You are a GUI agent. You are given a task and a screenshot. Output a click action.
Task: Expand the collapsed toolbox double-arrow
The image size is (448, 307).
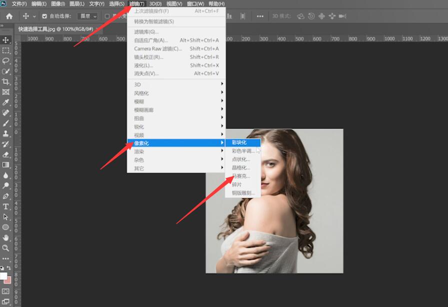(x=2, y=25)
